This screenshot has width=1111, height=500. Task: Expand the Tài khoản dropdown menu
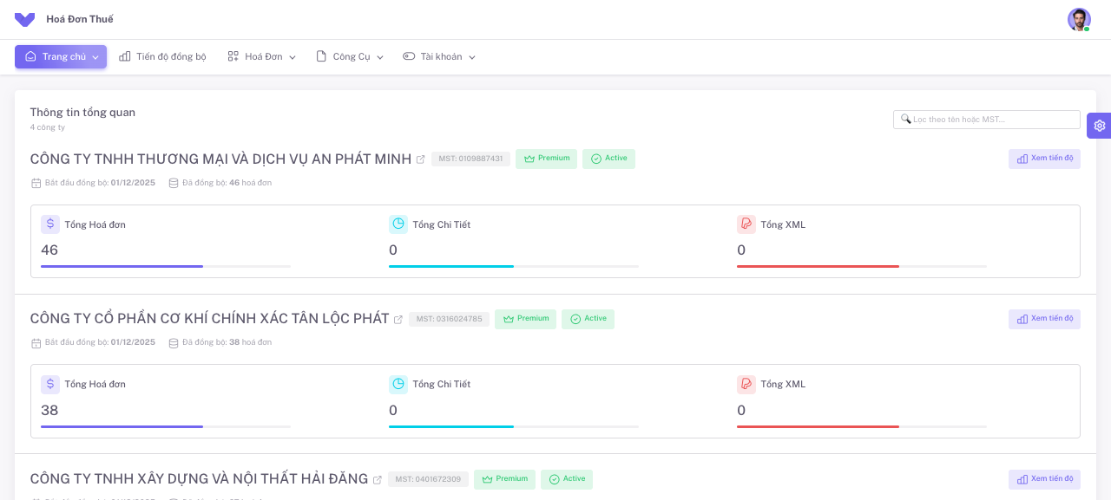click(439, 56)
